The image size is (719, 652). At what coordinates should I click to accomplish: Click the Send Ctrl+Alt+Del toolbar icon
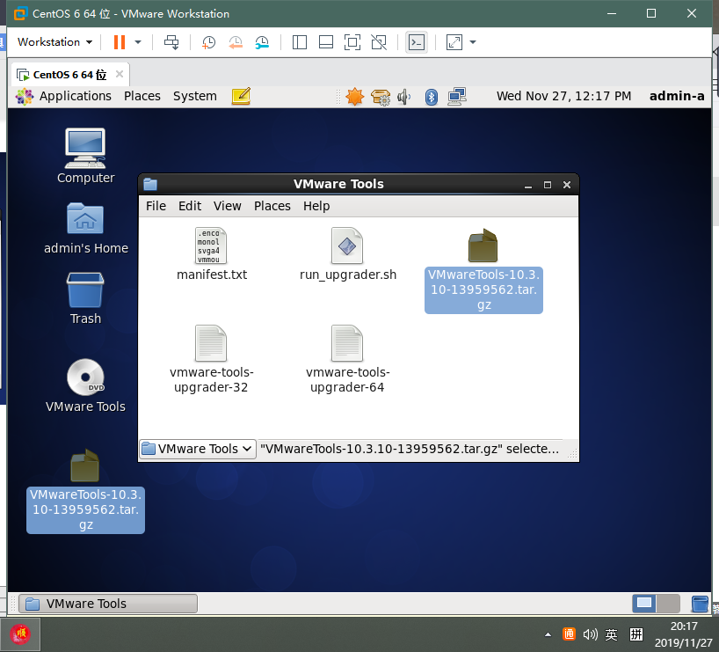click(x=171, y=42)
